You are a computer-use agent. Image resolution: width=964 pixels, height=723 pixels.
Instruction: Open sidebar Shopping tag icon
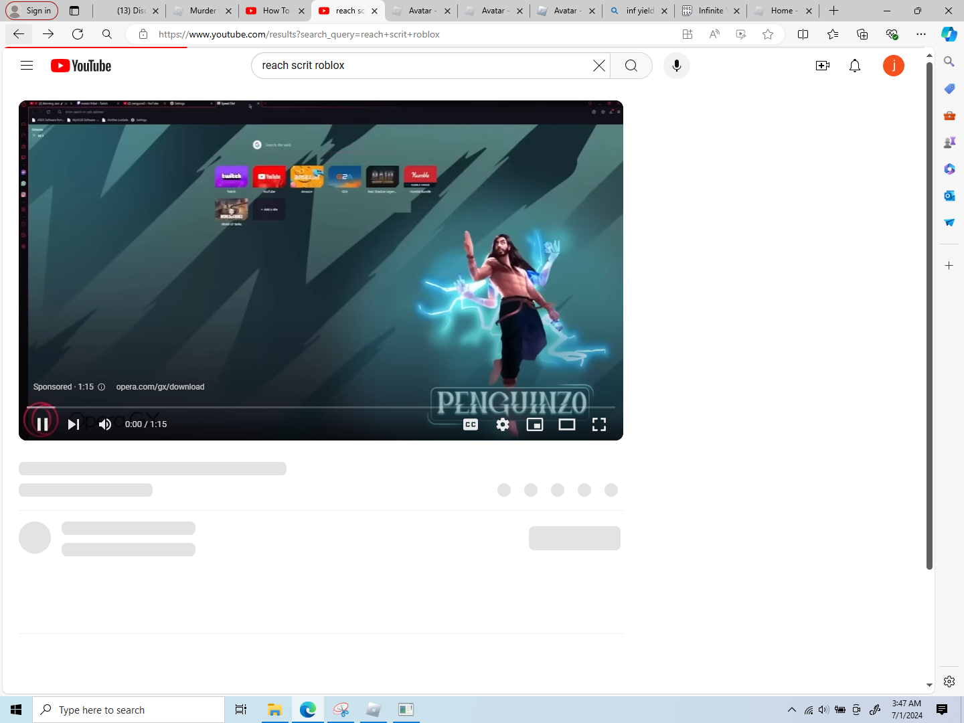[949, 88]
